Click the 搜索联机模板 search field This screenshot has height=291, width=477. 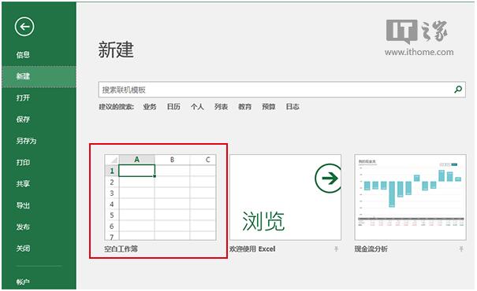(x=281, y=90)
